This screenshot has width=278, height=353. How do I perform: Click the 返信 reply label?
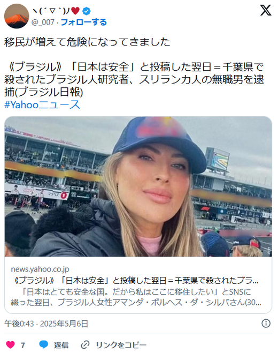pyautogui.click(x=61, y=345)
